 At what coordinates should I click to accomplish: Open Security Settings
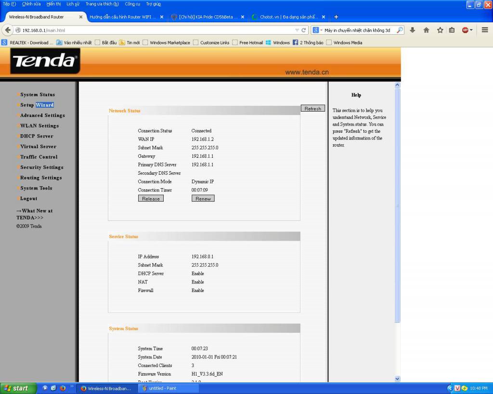click(42, 167)
